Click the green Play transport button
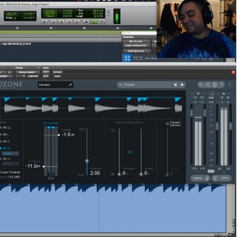Viewport: 237px width, 237px height. (x=94, y=22)
